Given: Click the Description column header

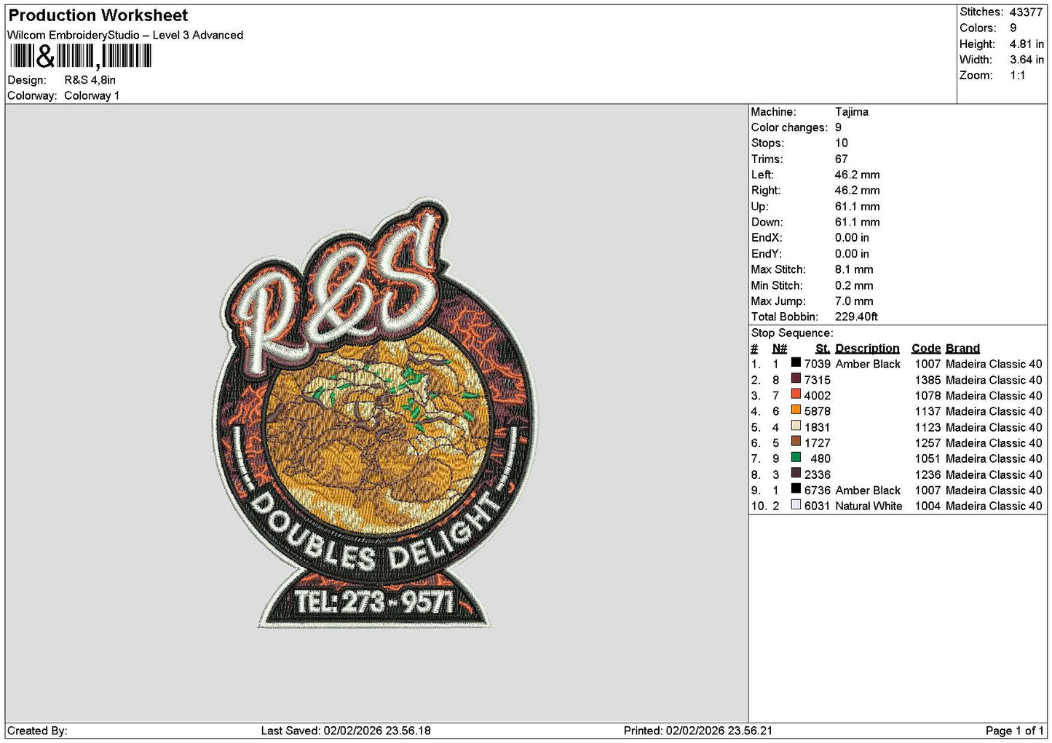Looking at the screenshot, I should 867,349.
